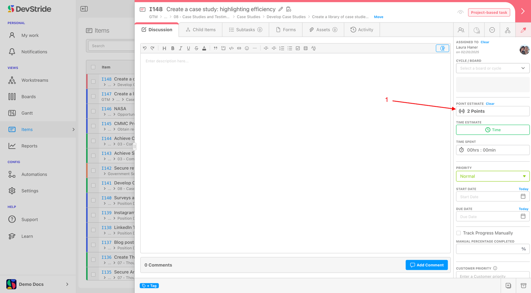Click the Start Date input field

[x=487, y=197]
